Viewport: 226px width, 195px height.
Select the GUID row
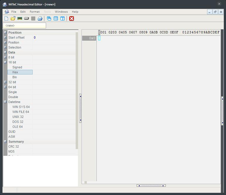click(41, 132)
